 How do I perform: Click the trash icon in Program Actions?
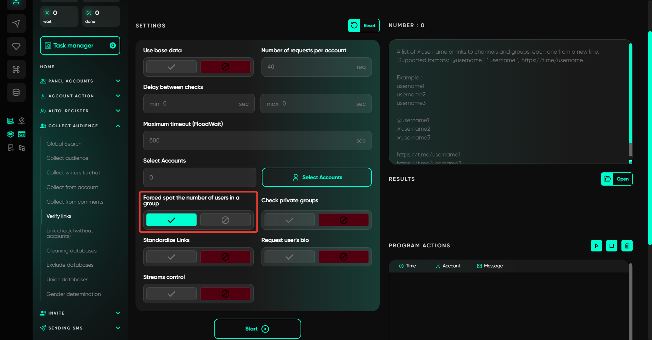coord(627,246)
